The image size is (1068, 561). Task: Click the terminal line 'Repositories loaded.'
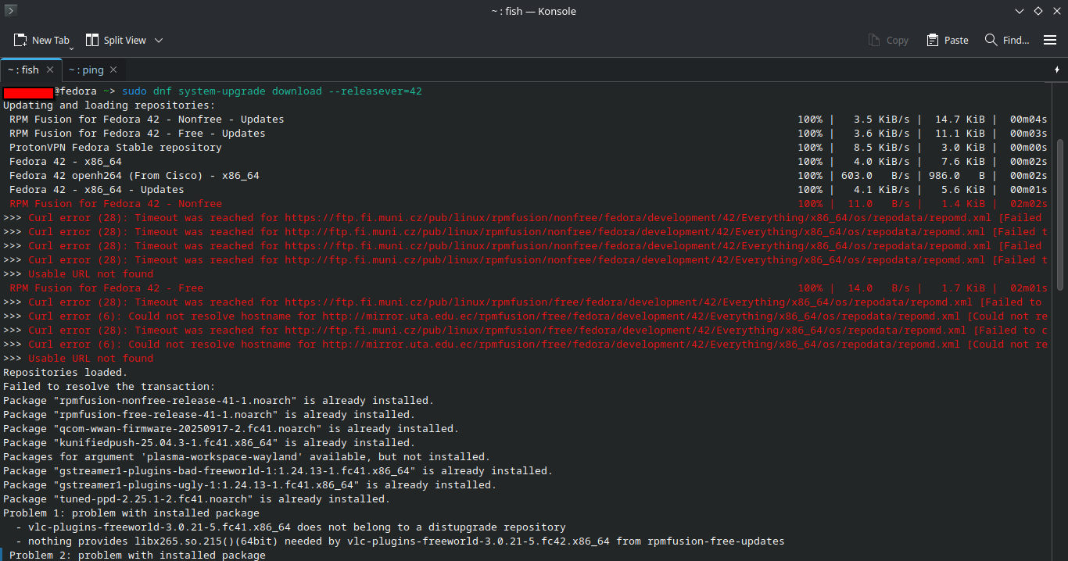coord(65,373)
